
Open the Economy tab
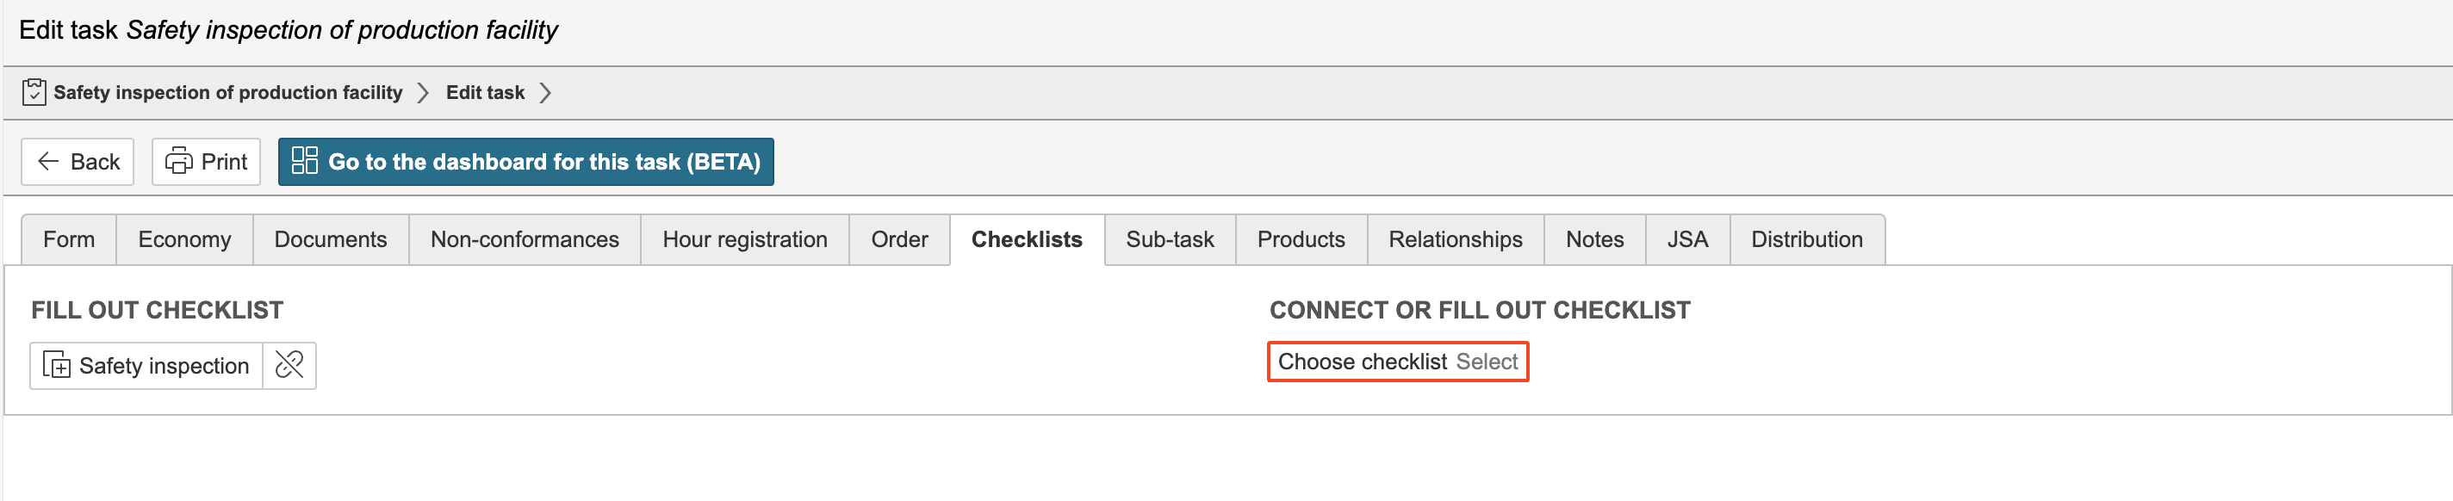pos(184,240)
